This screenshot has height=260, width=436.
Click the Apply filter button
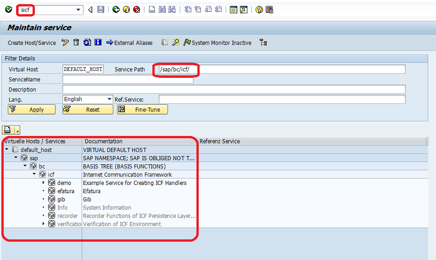tap(32, 109)
